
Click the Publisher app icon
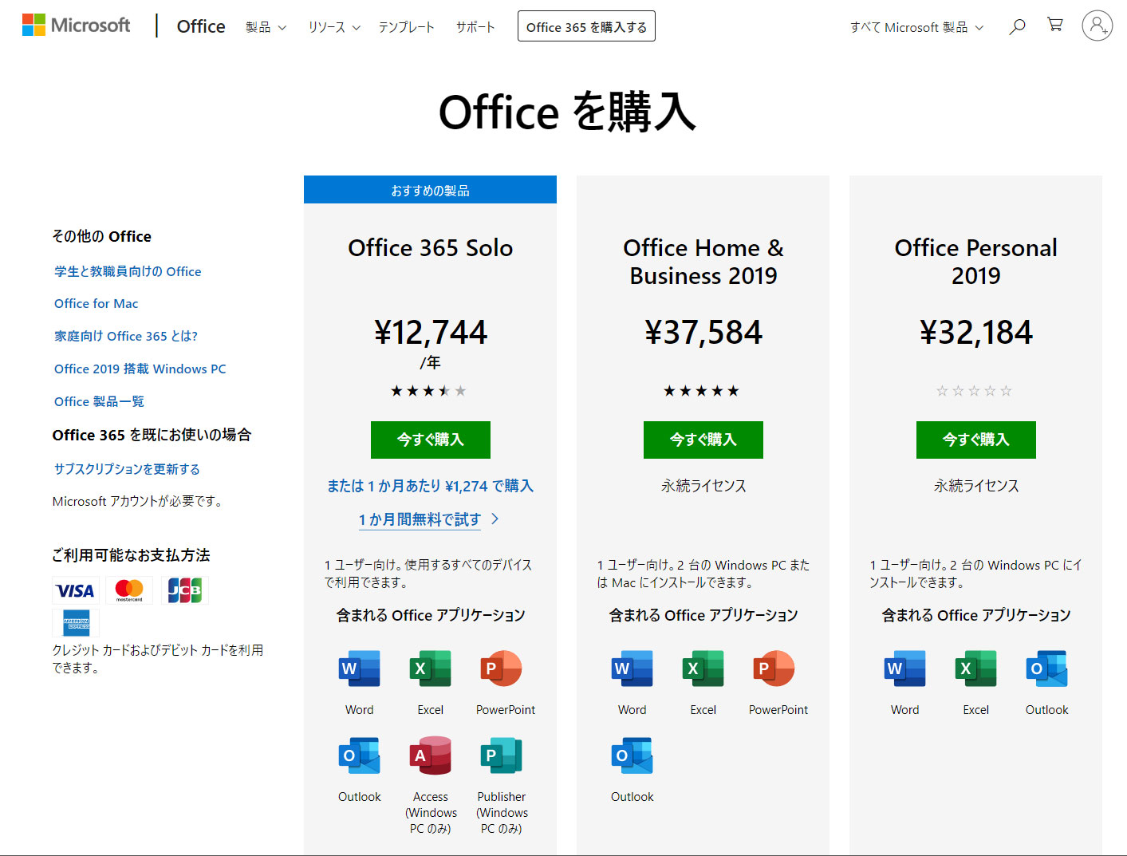pyautogui.click(x=502, y=755)
